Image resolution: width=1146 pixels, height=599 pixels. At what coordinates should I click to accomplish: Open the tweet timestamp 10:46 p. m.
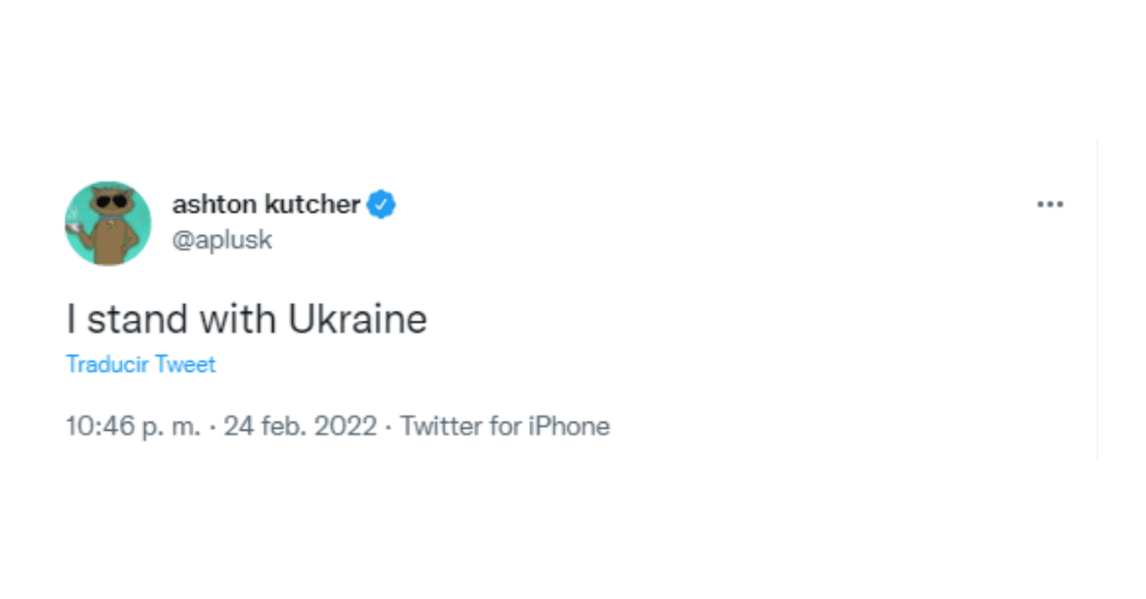pos(134,426)
